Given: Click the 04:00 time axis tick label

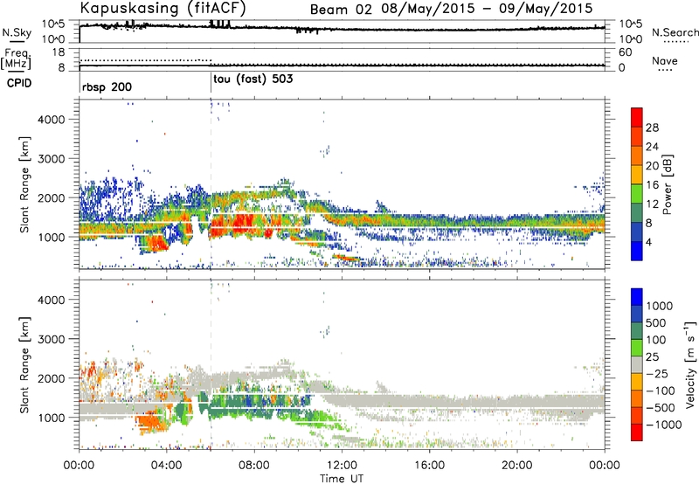Looking at the screenshot, I should 166,466.
